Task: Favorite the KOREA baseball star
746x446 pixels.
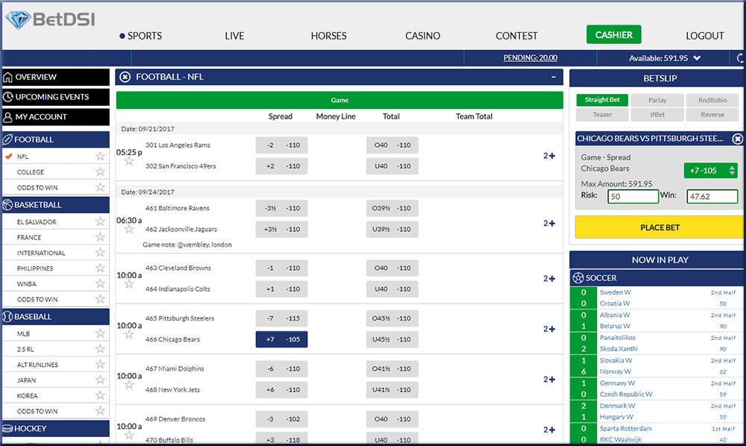Action: (x=100, y=395)
